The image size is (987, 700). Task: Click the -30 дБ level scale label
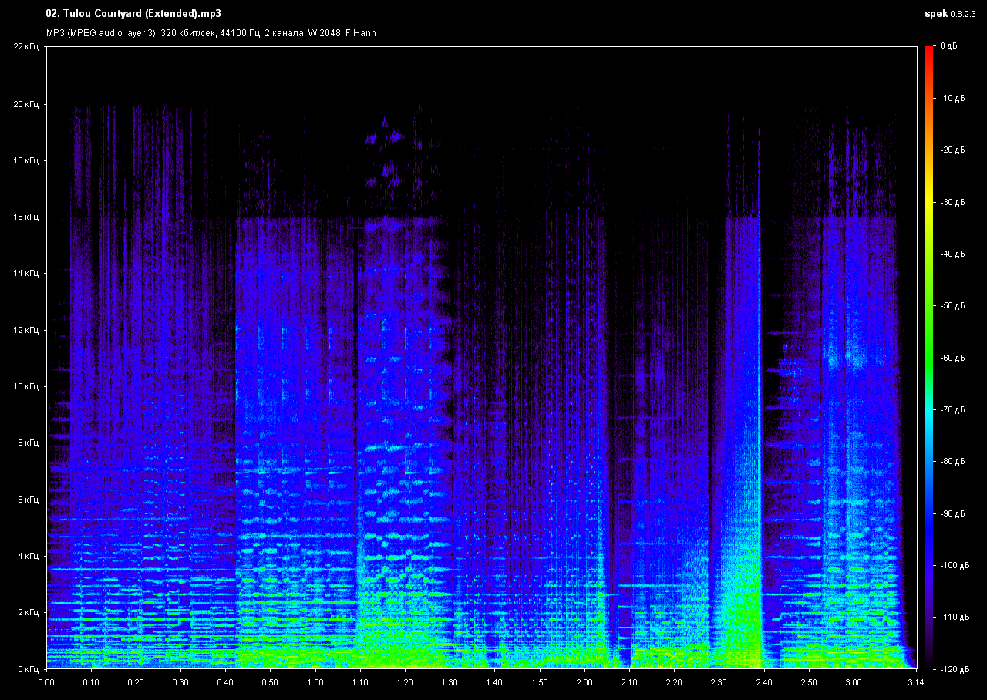(952, 202)
